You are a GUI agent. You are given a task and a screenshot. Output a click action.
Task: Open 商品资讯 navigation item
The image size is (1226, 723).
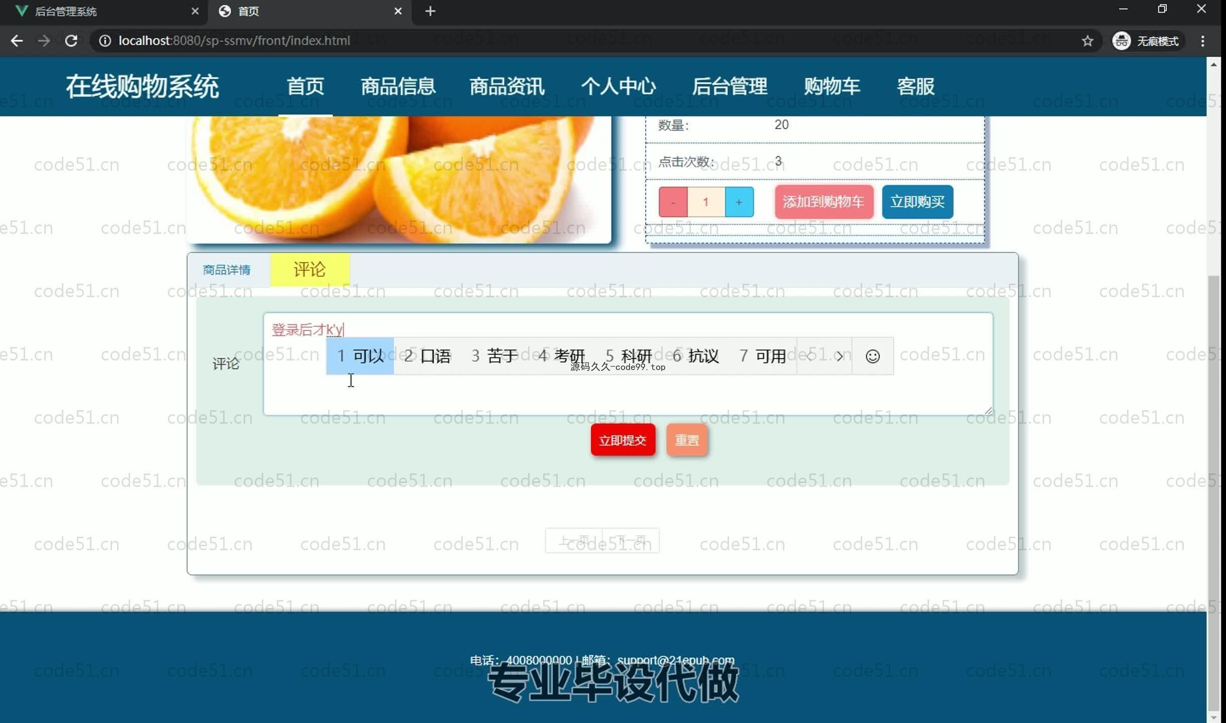(507, 86)
